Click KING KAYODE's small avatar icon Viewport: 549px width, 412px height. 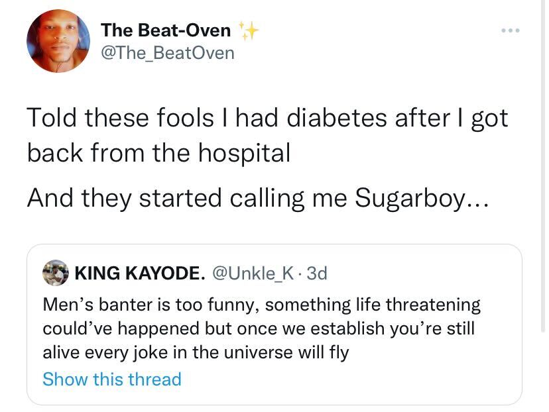(x=55, y=272)
